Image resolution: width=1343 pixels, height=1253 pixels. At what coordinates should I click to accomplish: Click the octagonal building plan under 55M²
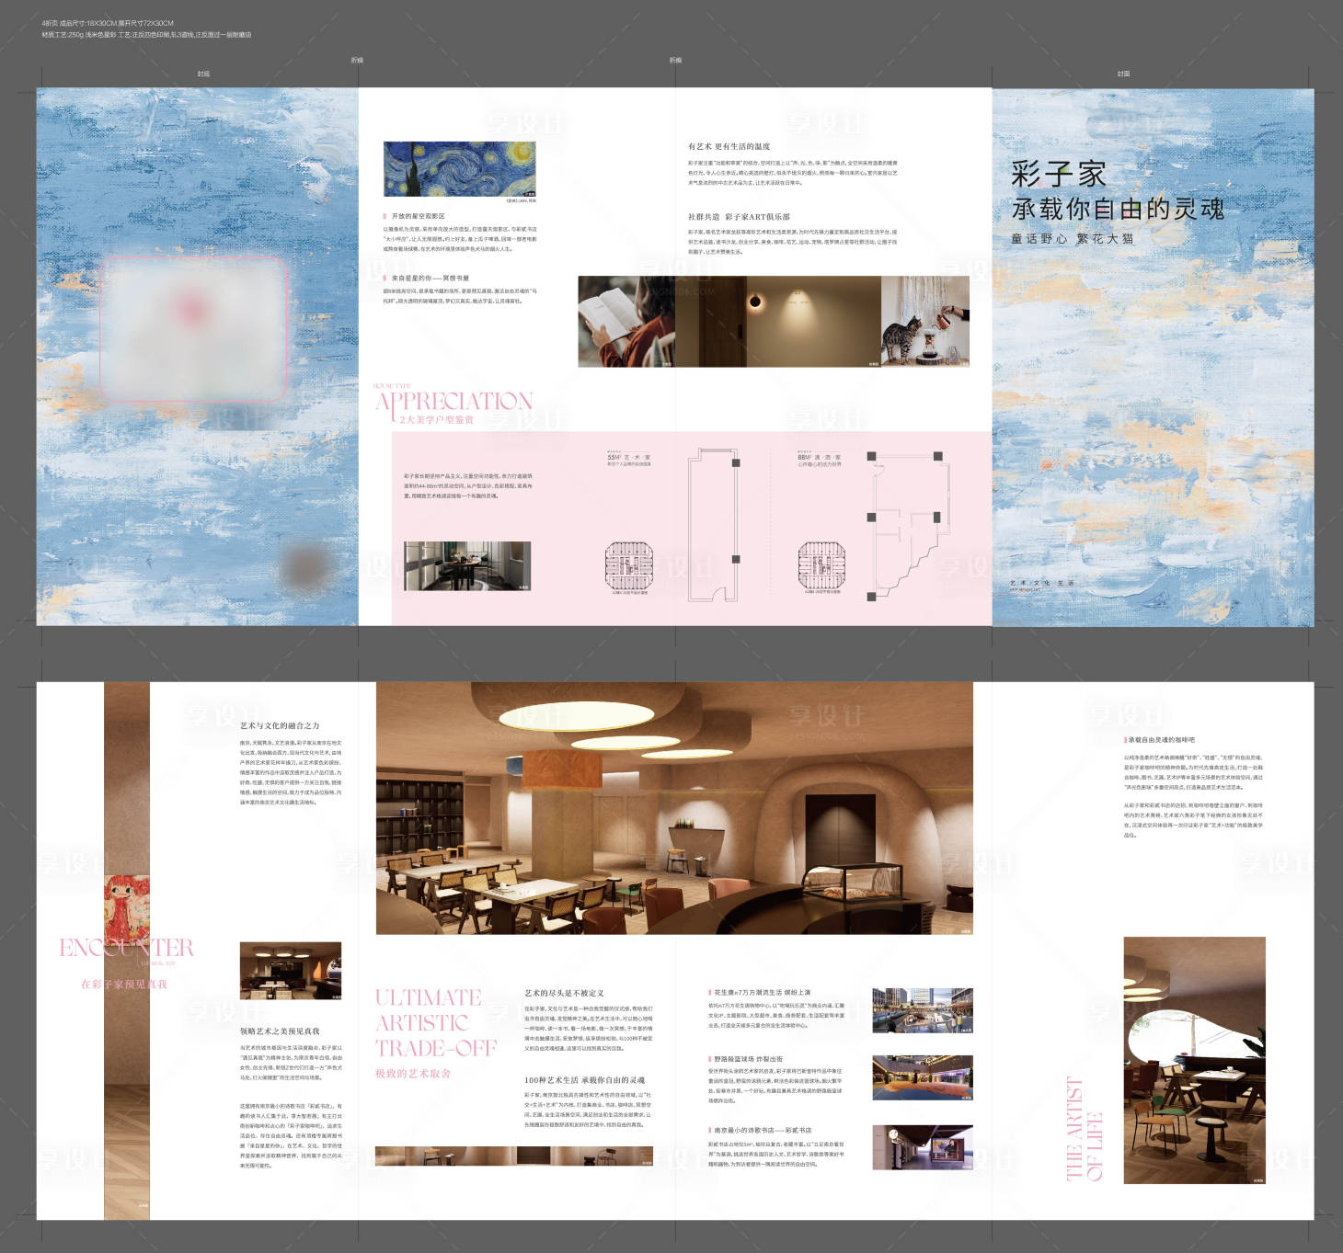point(628,565)
